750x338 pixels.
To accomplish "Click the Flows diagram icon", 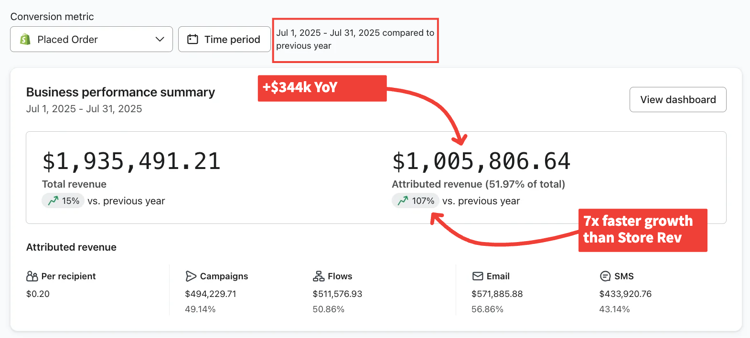I will point(319,276).
